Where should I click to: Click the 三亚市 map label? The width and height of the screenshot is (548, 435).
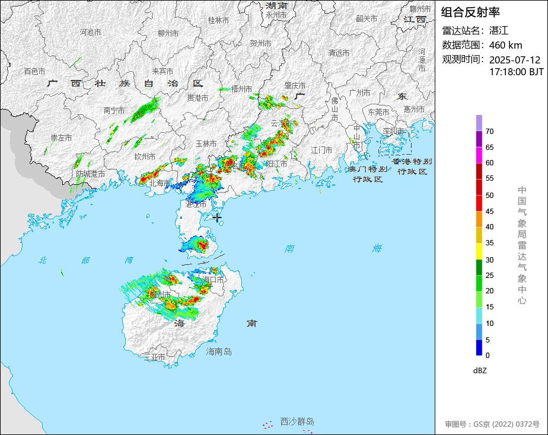click(x=154, y=357)
